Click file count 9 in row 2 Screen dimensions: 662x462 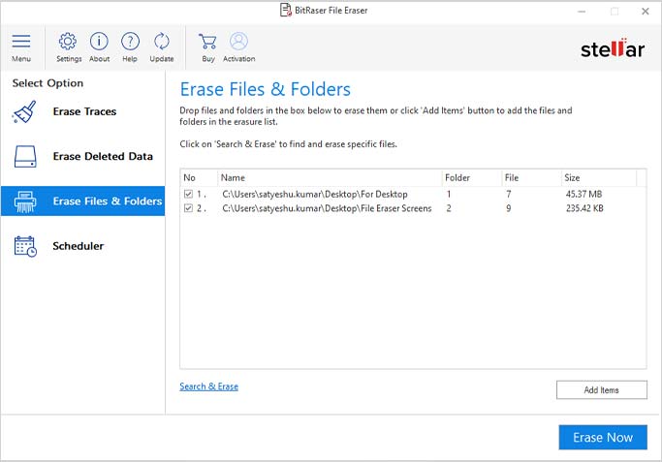point(509,208)
